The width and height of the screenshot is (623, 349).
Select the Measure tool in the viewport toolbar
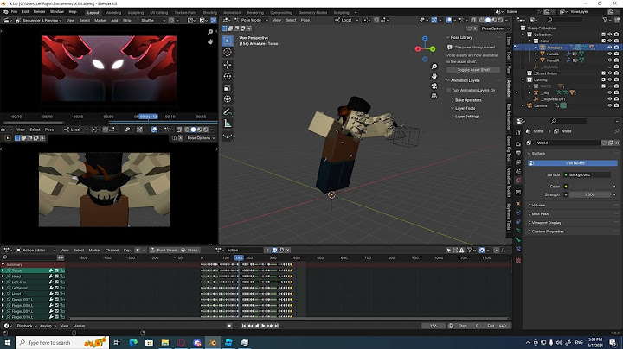coord(228,124)
